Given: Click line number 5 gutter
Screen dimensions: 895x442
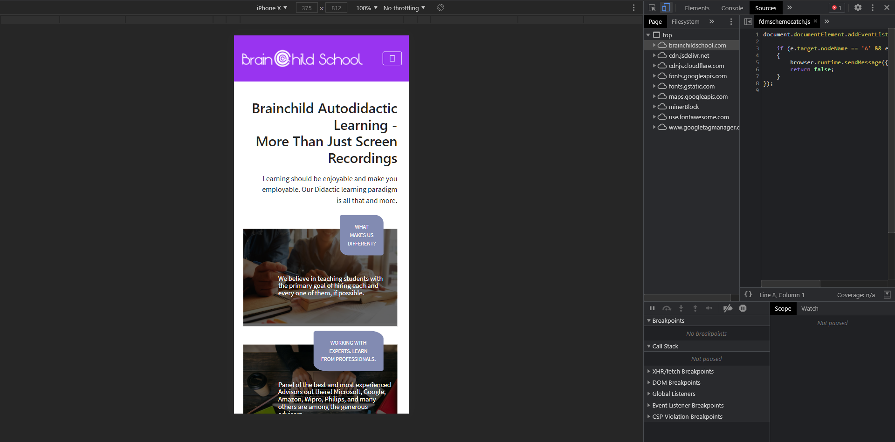Looking at the screenshot, I should (x=757, y=62).
